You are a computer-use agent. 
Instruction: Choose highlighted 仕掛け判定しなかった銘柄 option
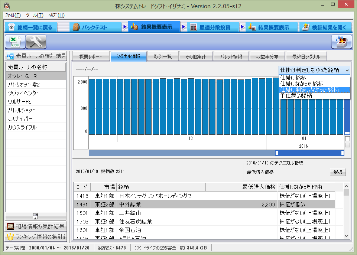pyautogui.click(x=314, y=89)
